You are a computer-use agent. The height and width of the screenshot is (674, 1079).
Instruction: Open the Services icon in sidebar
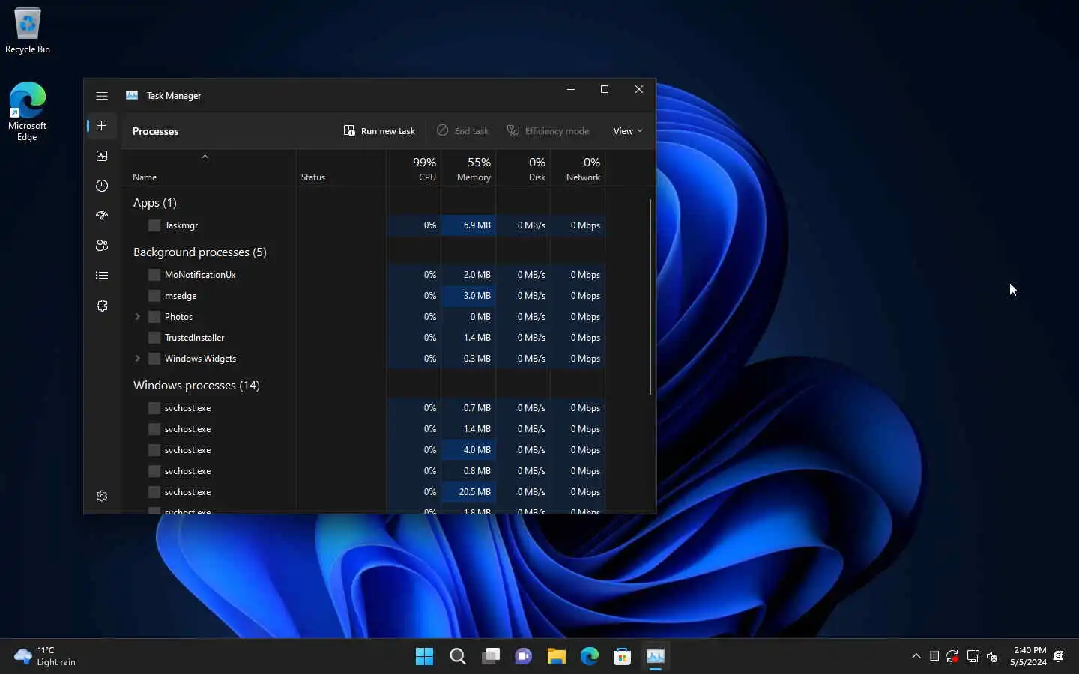tap(102, 306)
